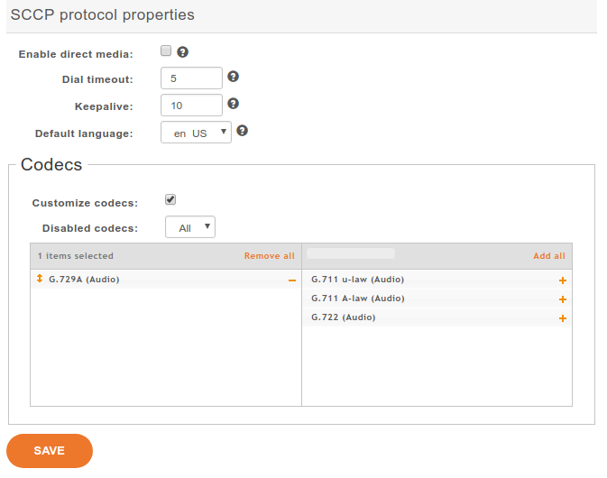Select G.729A (Audio) selected item

(166, 280)
